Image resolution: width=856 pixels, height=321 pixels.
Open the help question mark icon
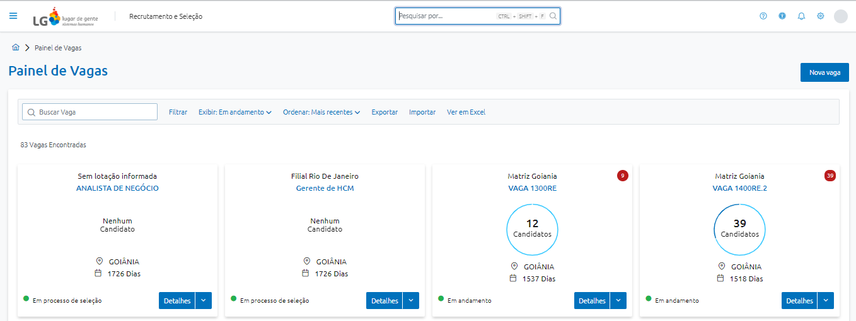click(x=763, y=16)
